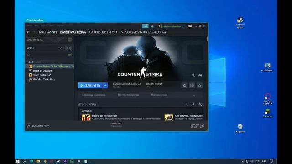Dismiss the ИТОГИ ИГРЫ section
292x164 pixels.
(x=200, y=104)
